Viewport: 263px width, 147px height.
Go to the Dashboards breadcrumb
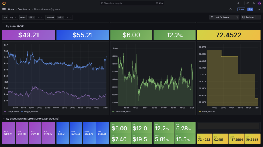pos(24,10)
